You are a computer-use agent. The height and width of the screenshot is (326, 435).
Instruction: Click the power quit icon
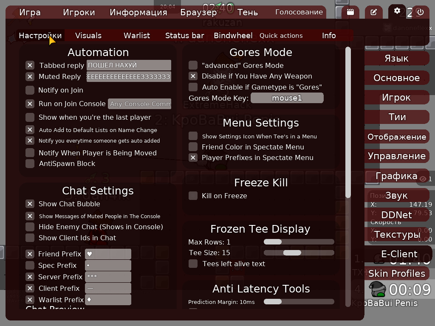click(421, 12)
